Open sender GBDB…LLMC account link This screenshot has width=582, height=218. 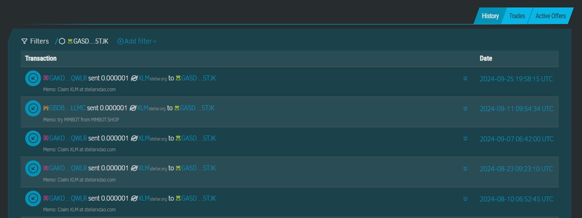(x=67, y=108)
